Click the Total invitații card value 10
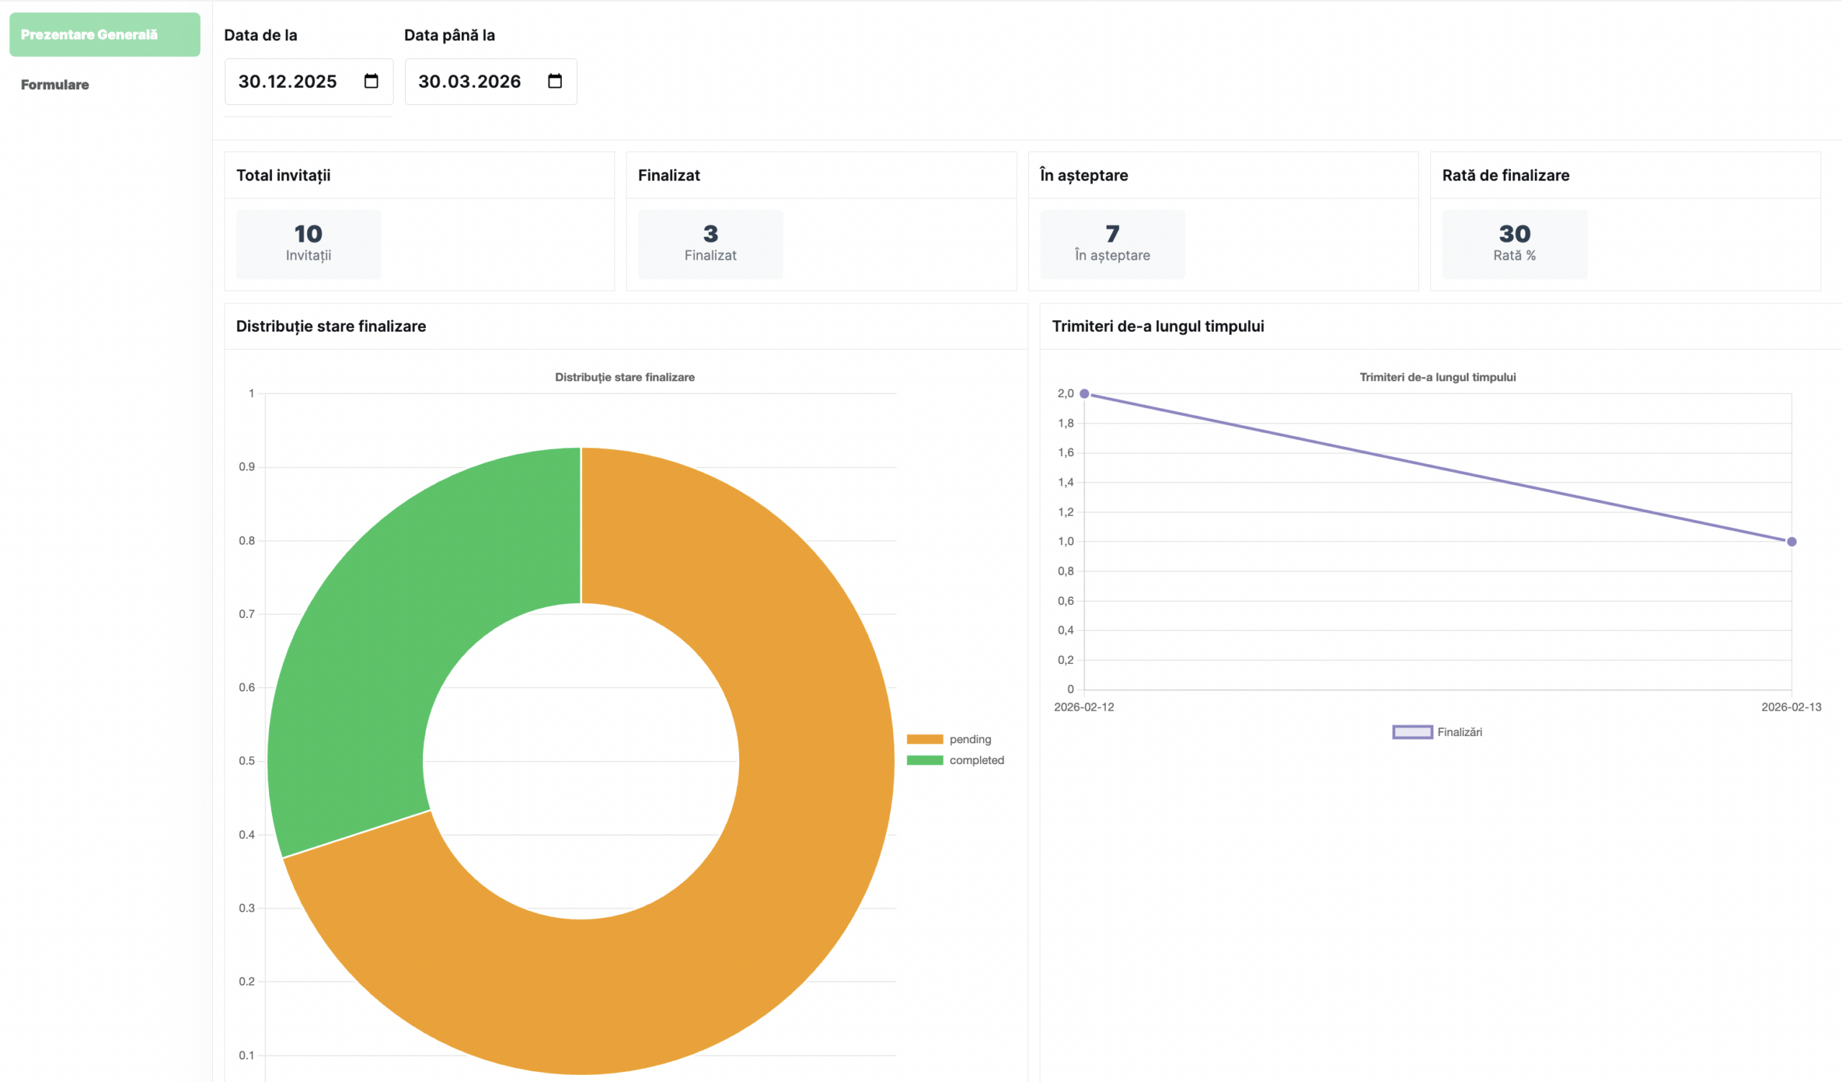 pos(309,234)
